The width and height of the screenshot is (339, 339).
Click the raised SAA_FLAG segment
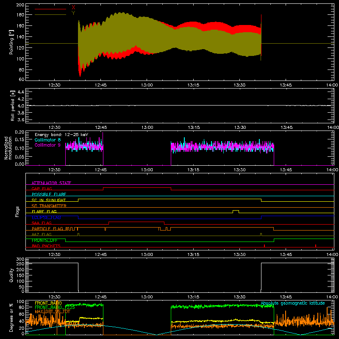[x=136, y=222]
